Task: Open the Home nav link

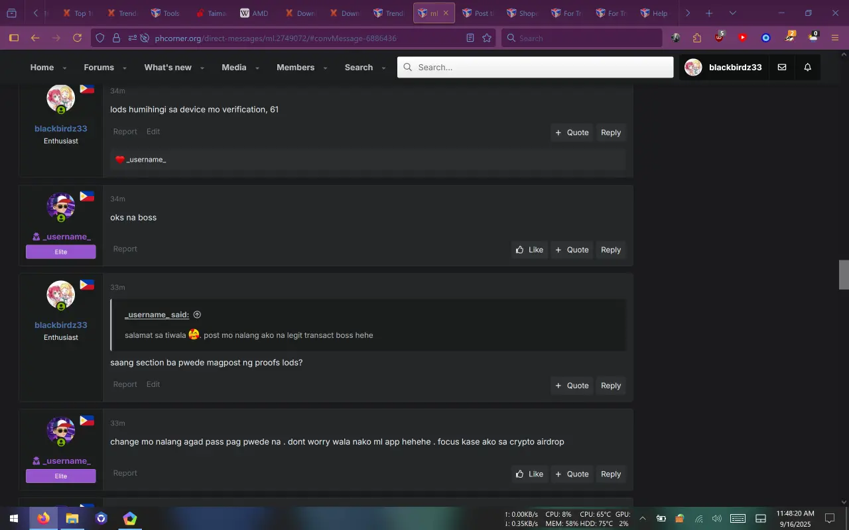Action: click(42, 67)
